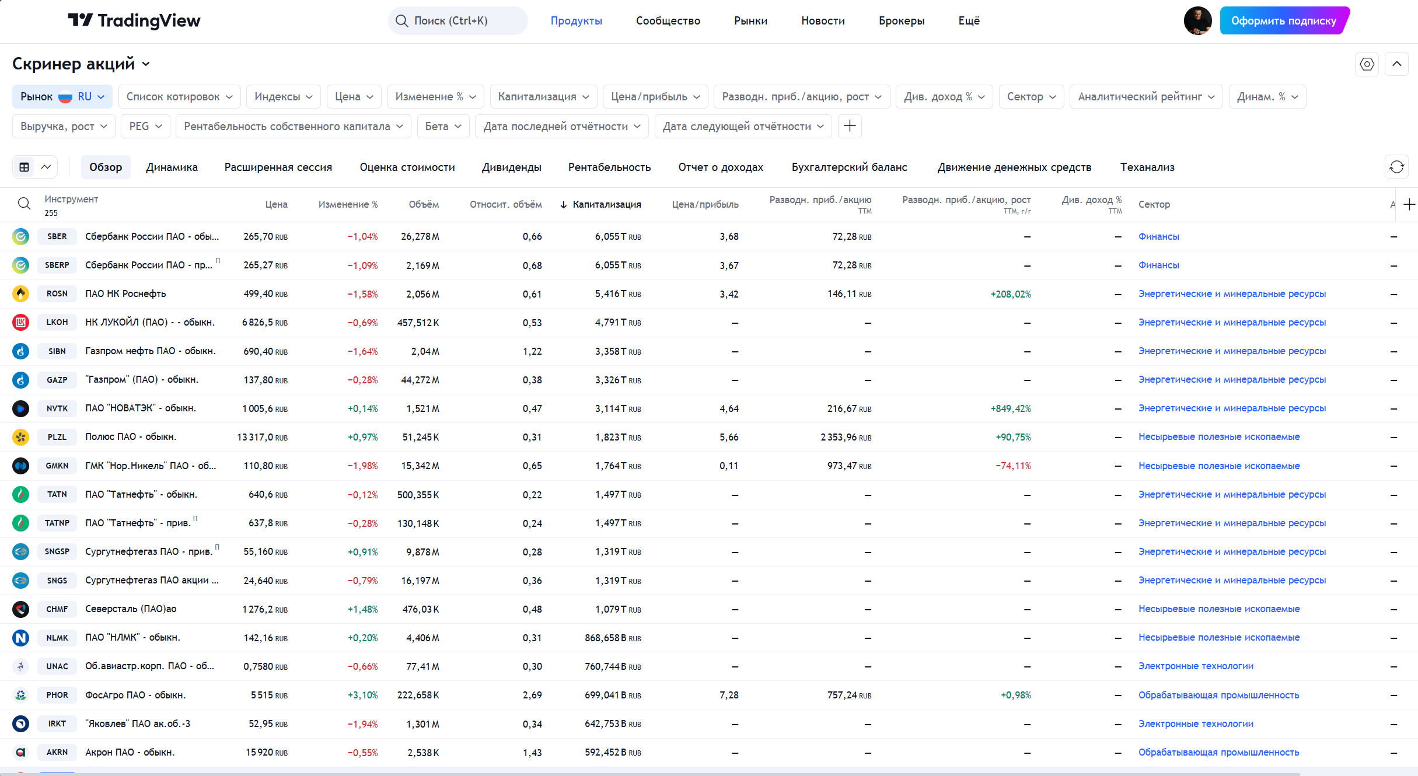
Task: Search instruments with magnifier in table header
Action: tap(24, 204)
